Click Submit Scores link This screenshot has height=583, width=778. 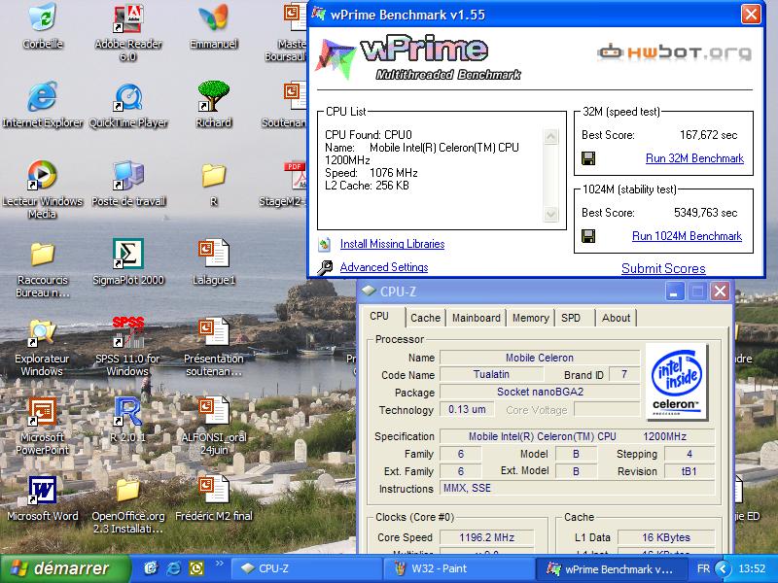point(663,268)
